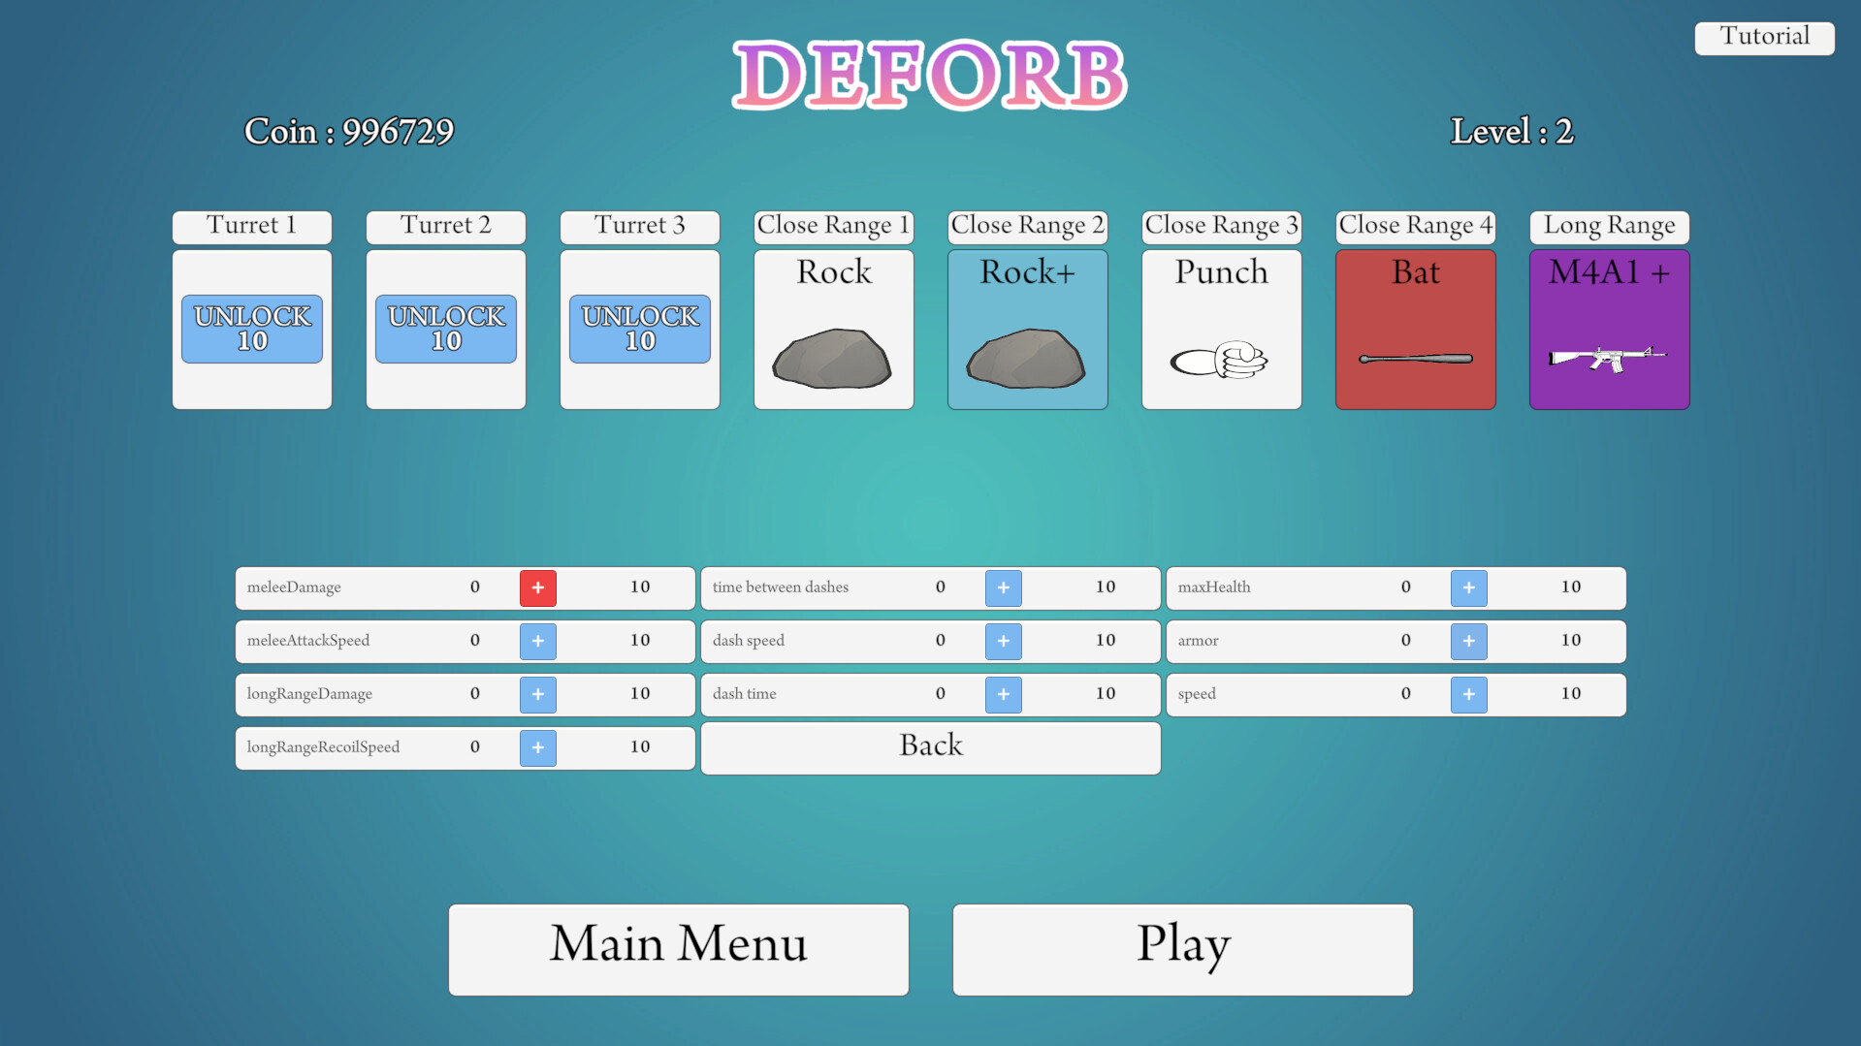The height and width of the screenshot is (1046, 1861).
Task: Upgrade meleeAttackSpeed stat
Action: point(537,641)
